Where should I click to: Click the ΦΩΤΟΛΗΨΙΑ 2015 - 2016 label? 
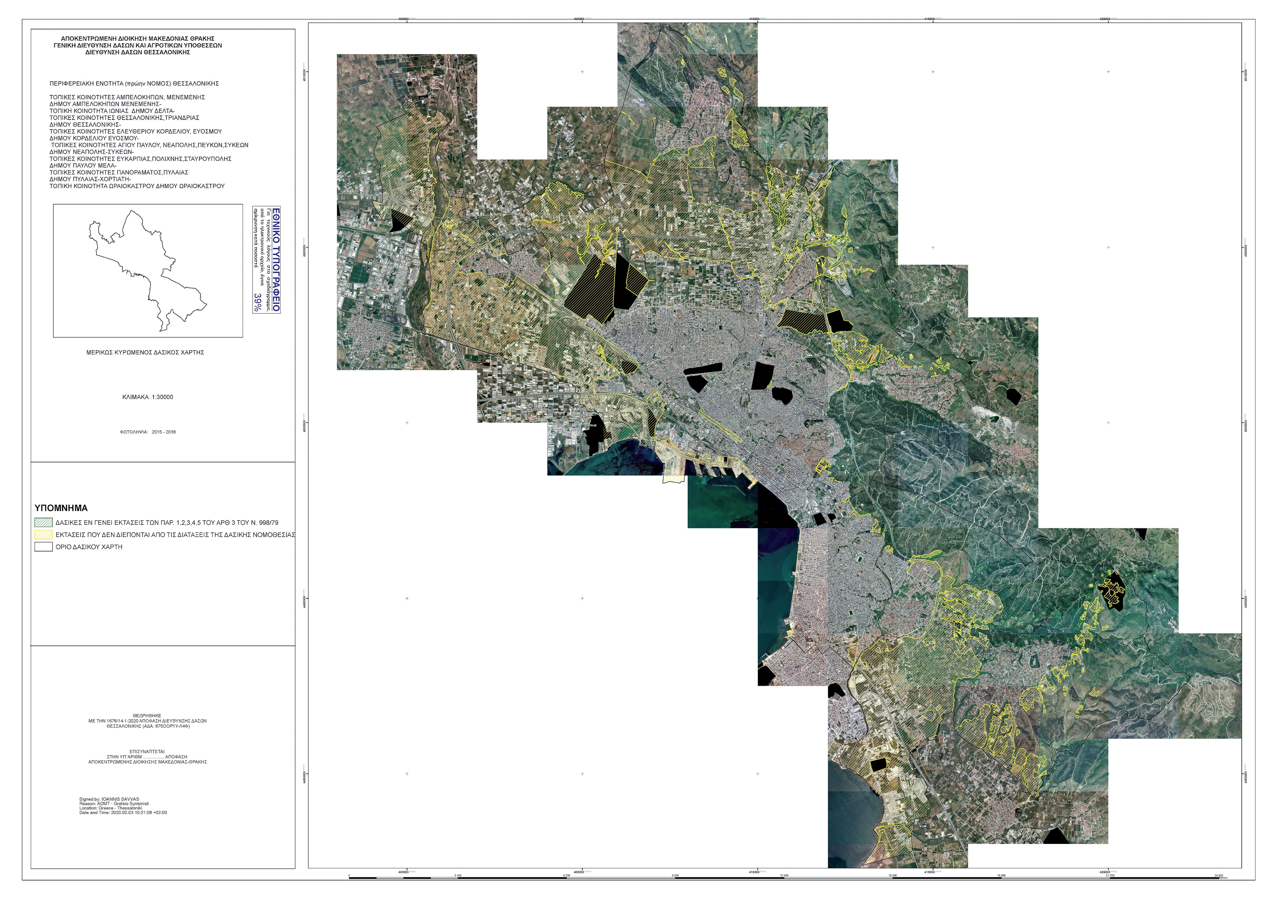click(x=148, y=432)
